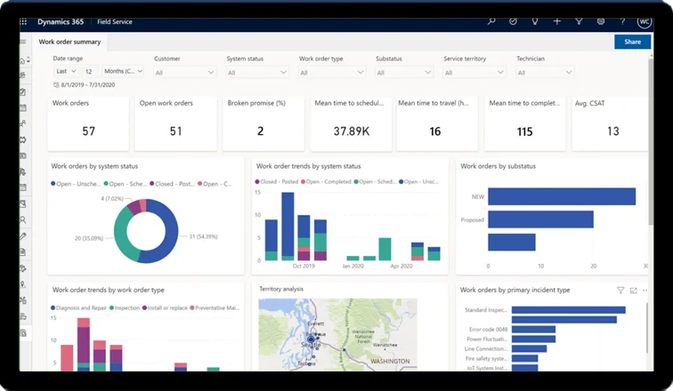Image resolution: width=673 pixels, height=391 pixels.
Task: Open the WC user account avatar
Action: (x=644, y=22)
